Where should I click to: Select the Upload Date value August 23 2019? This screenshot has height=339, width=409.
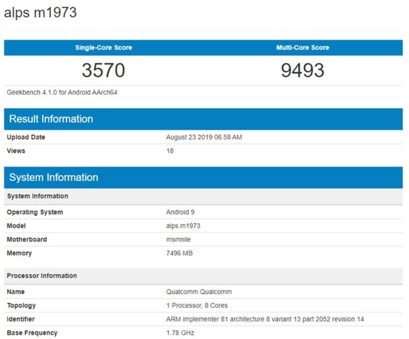coord(204,137)
